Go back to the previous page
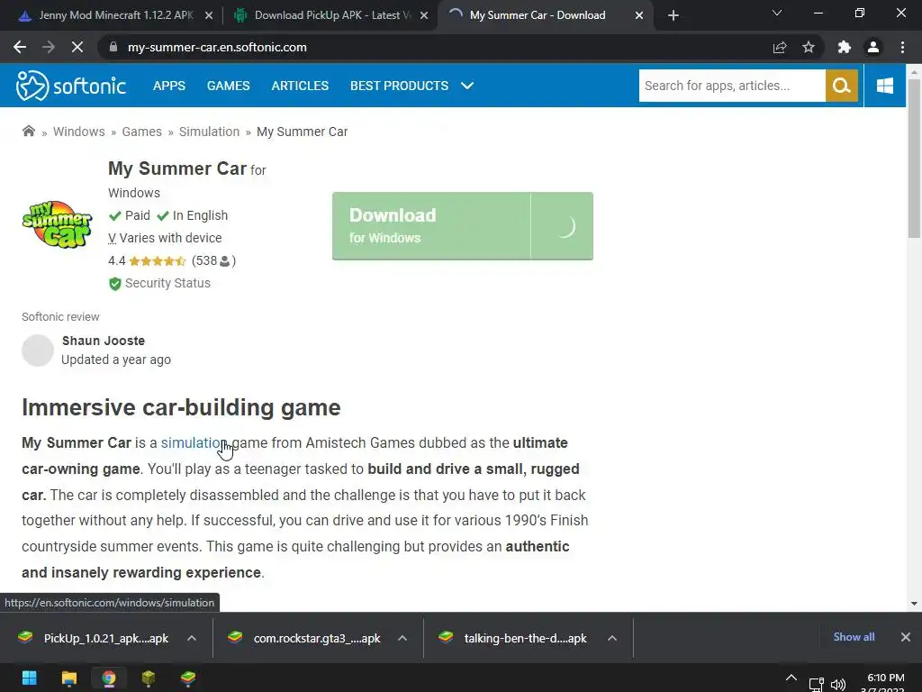 pos(20,47)
